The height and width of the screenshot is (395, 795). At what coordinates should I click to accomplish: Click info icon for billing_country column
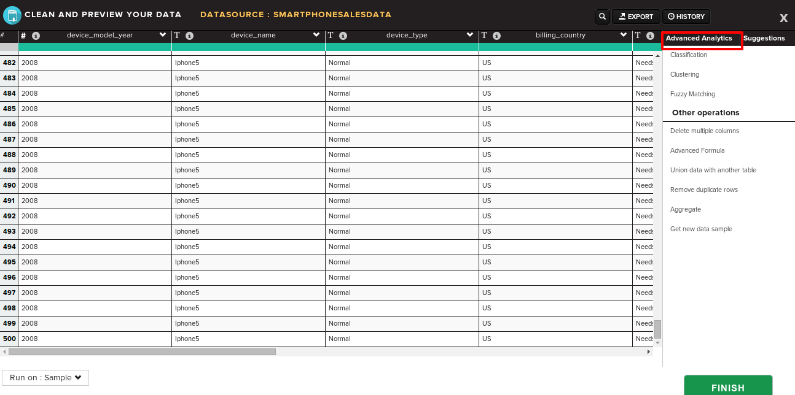click(496, 36)
